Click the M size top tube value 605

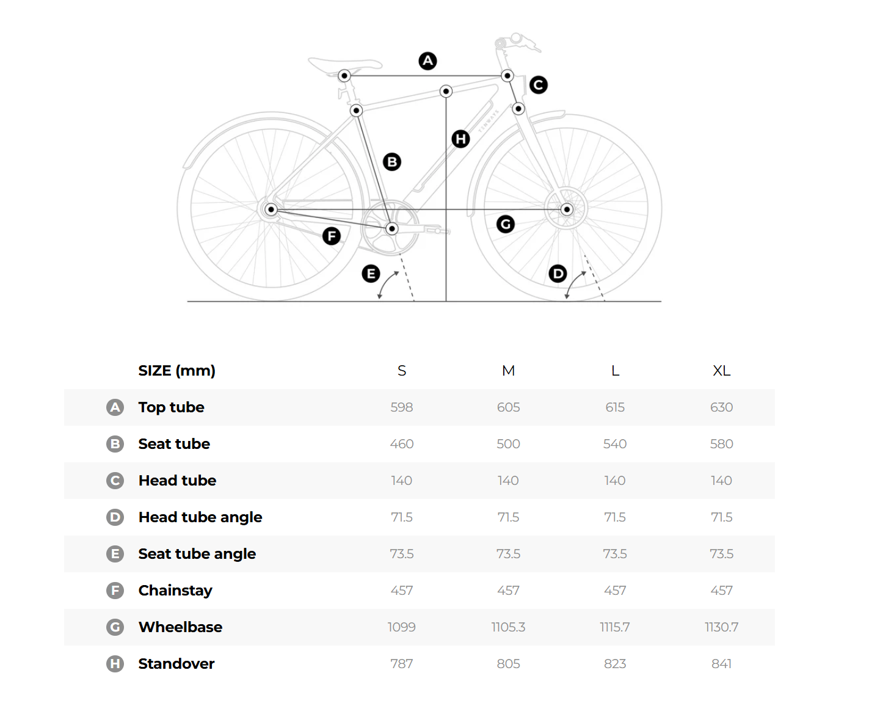[x=508, y=407]
